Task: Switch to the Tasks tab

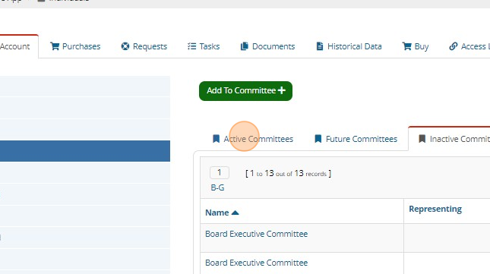Action: (x=204, y=46)
